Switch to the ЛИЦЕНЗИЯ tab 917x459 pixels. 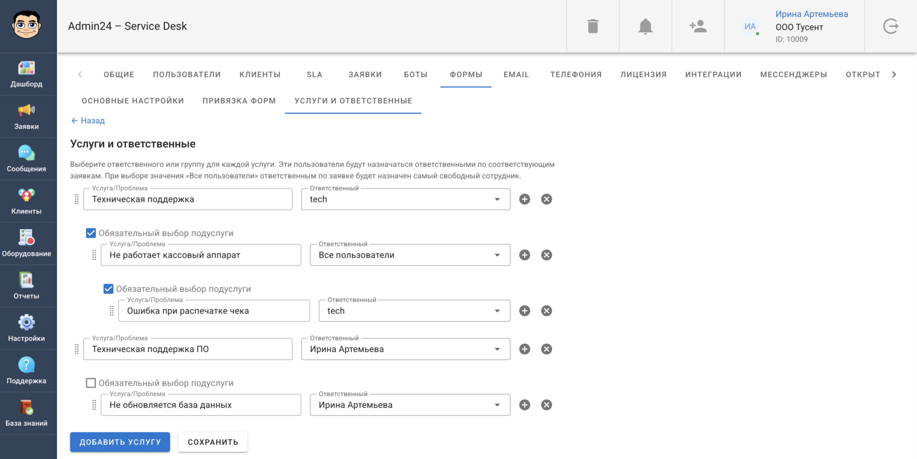643,75
